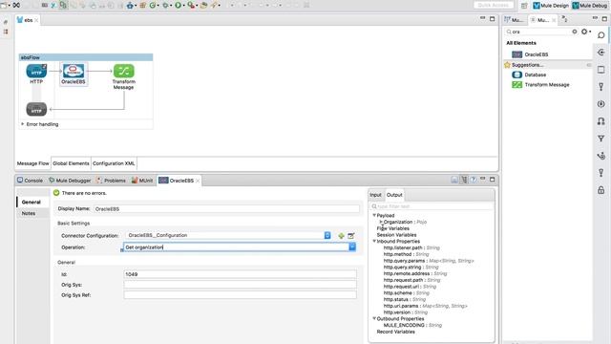611x344 pixels.
Task: Click the Transform Message icon in palette
Action: [x=517, y=85]
